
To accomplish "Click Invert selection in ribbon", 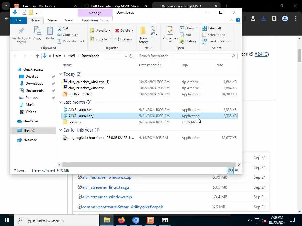I will (x=216, y=41).
